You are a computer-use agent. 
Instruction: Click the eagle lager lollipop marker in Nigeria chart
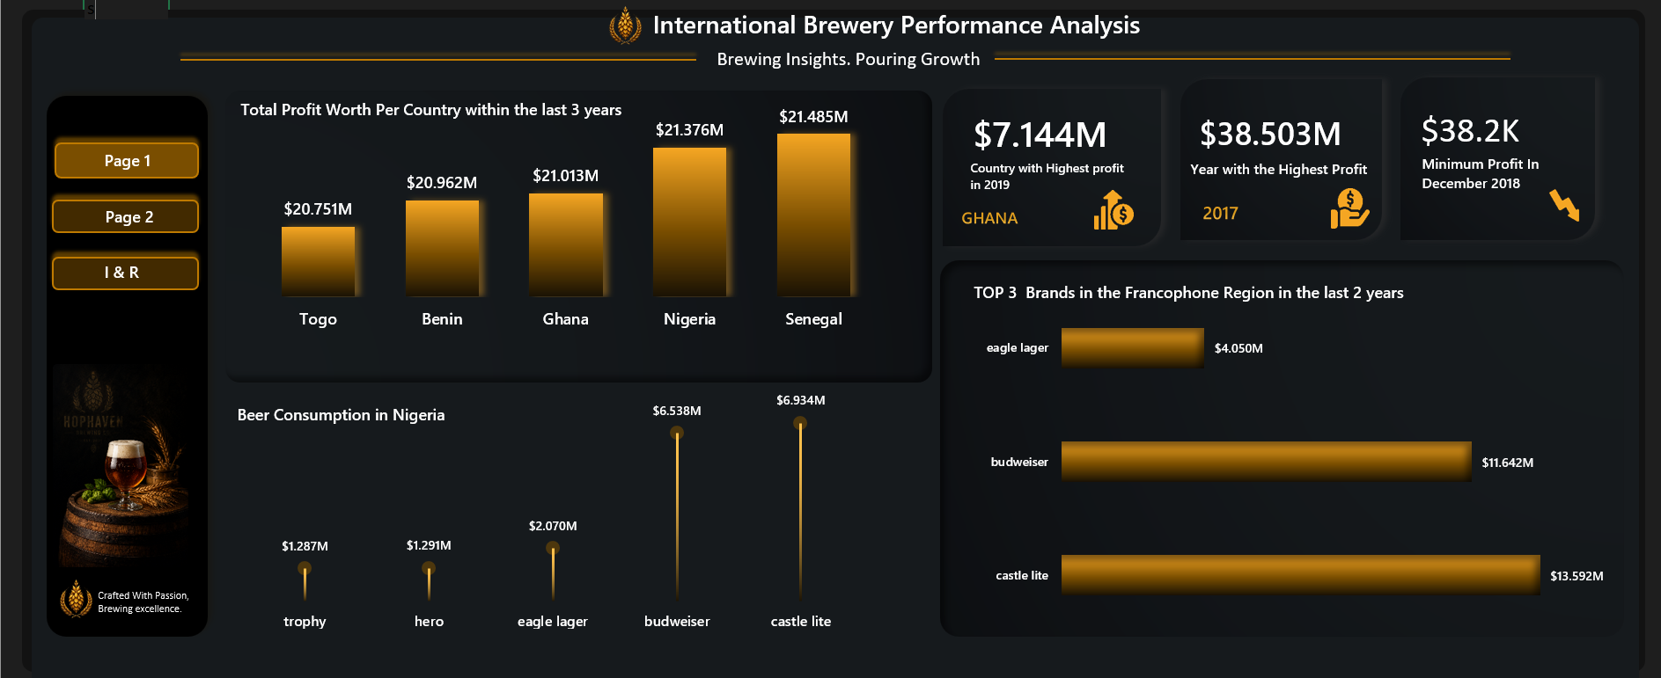click(x=553, y=548)
